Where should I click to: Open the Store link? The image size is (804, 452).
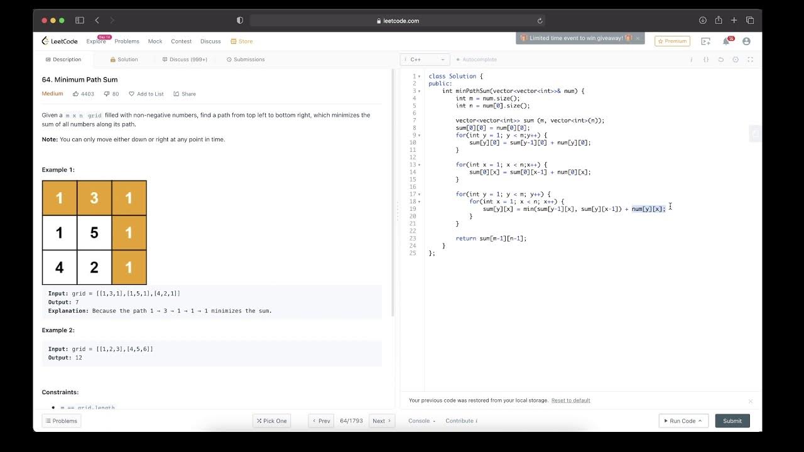click(242, 41)
